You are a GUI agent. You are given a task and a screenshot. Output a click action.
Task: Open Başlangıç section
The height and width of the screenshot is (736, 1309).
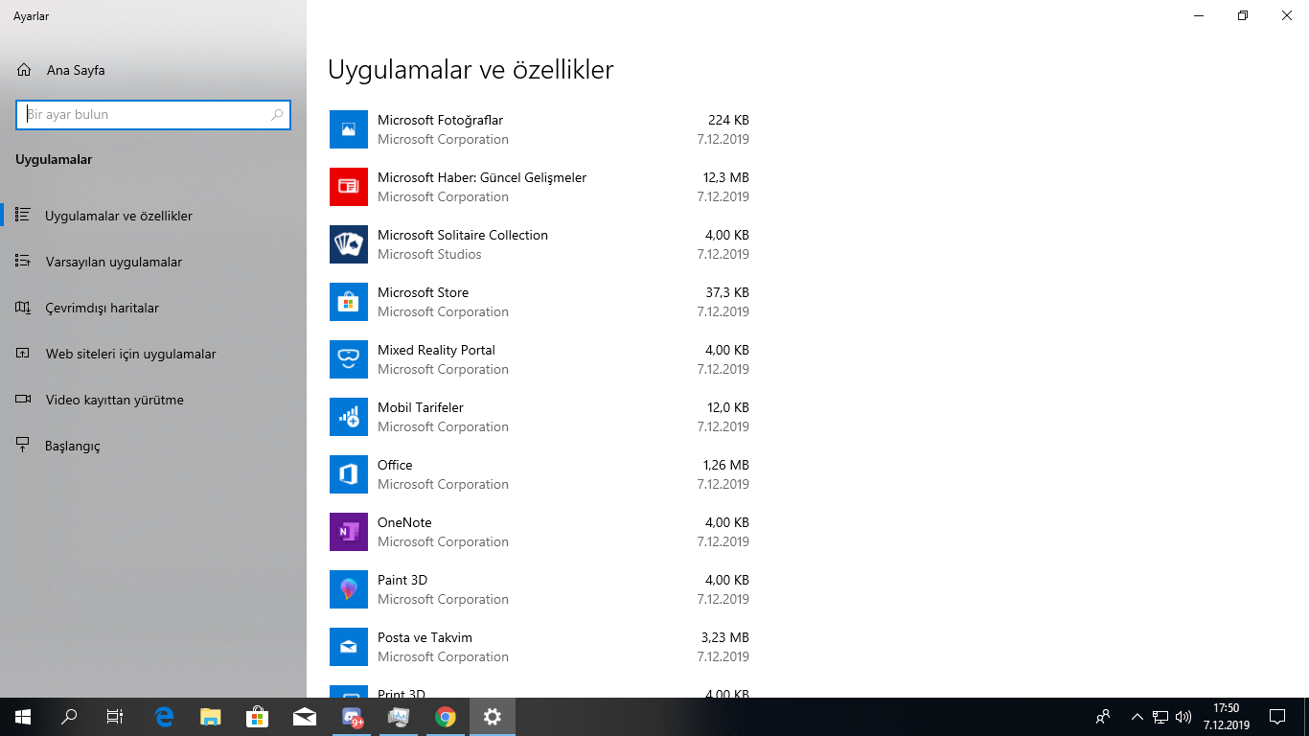pyautogui.click(x=153, y=446)
